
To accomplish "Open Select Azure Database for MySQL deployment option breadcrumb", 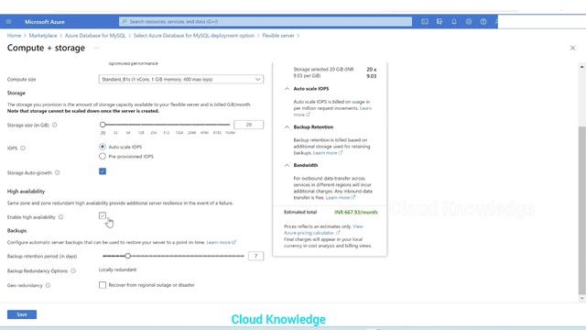I will tap(194, 36).
